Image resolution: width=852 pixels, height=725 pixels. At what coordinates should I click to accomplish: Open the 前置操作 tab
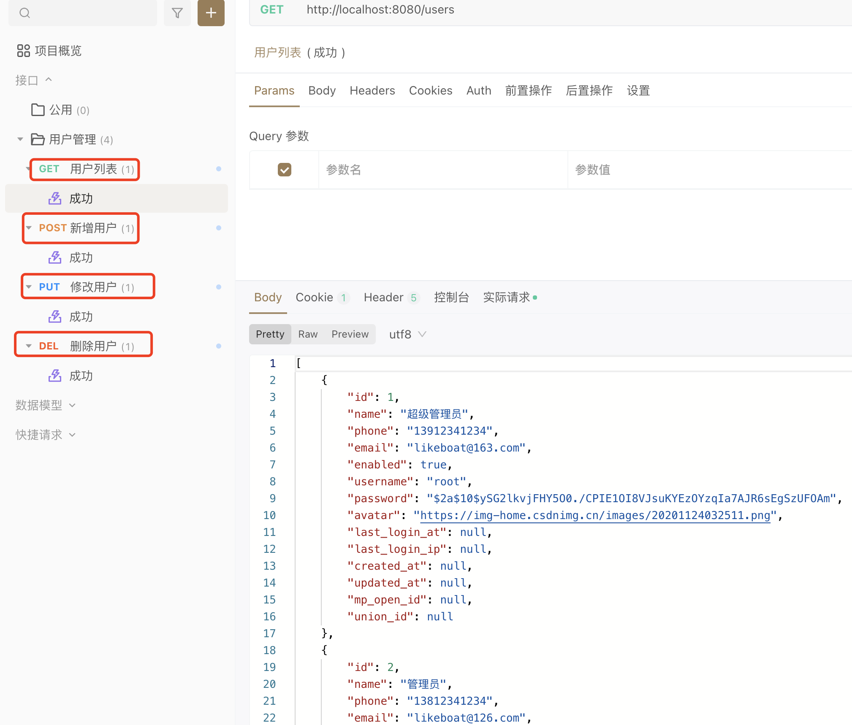529,91
